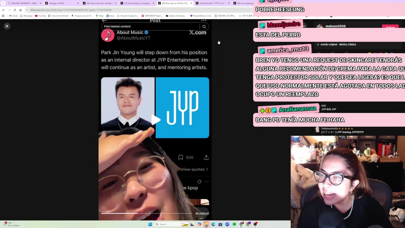Open the ellipsis menu beside the repost icon
Image resolution: width=405 pixels, height=228 pixels.
pyautogui.click(x=206, y=182)
